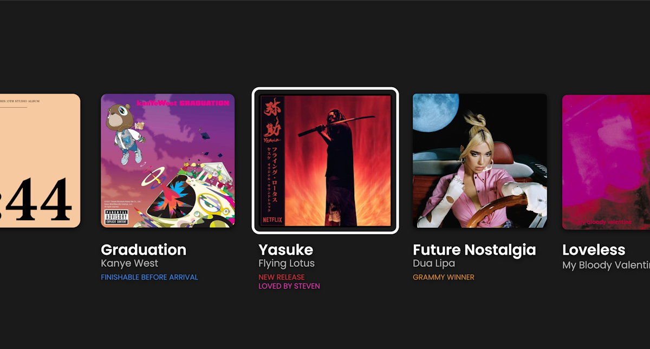Viewport: 650px width, 349px height.
Task: Open the Future Nostalgia album cover
Action: pyautogui.click(x=480, y=161)
